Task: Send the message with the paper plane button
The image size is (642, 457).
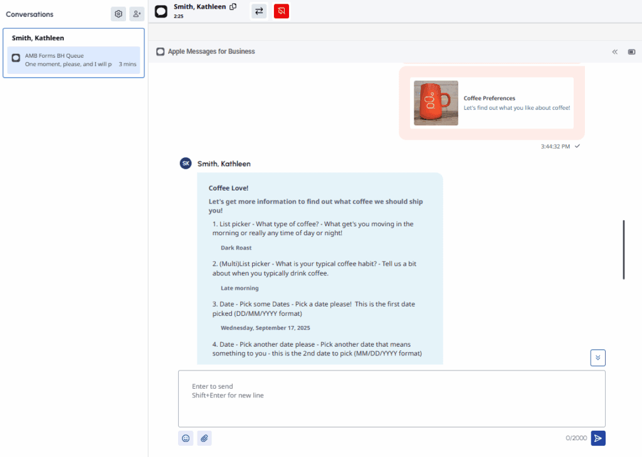Action: (597, 438)
